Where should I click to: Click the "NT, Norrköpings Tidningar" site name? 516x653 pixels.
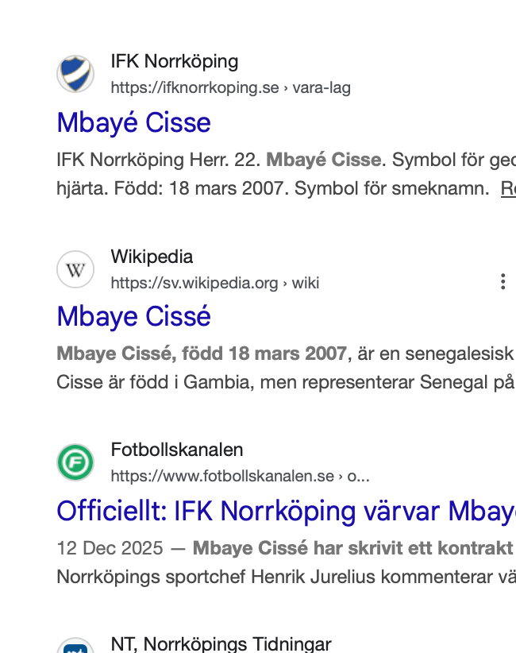(x=221, y=644)
